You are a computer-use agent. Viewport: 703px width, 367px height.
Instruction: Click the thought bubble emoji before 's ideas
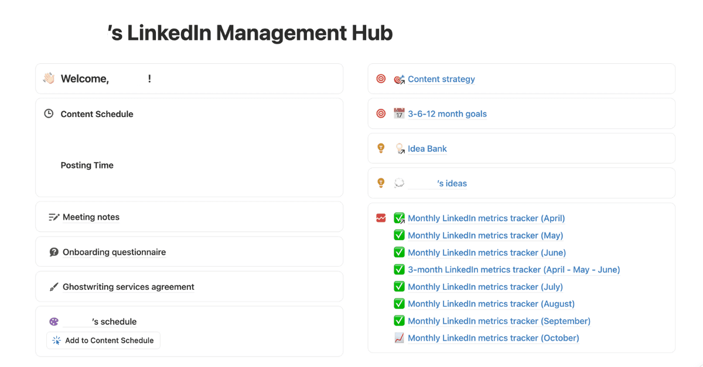399,183
